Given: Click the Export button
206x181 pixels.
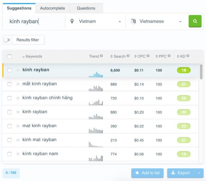Looking at the screenshot, I should (x=181, y=173).
